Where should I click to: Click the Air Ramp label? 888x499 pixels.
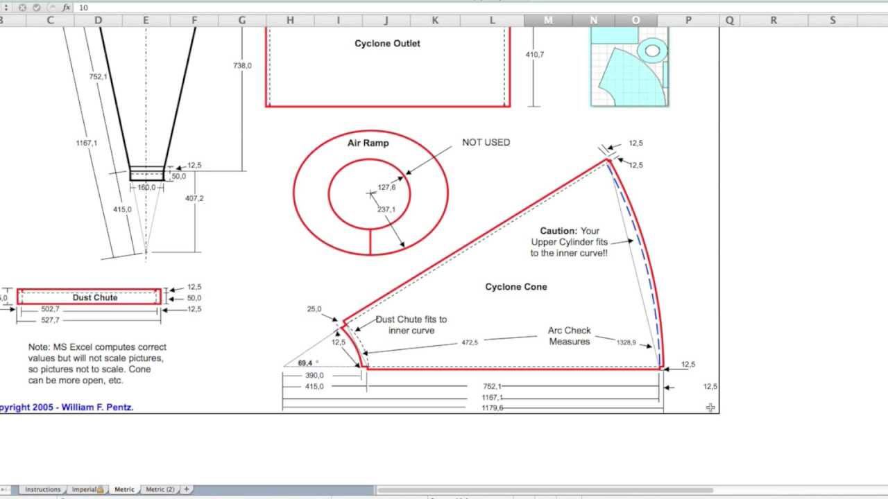click(x=368, y=143)
